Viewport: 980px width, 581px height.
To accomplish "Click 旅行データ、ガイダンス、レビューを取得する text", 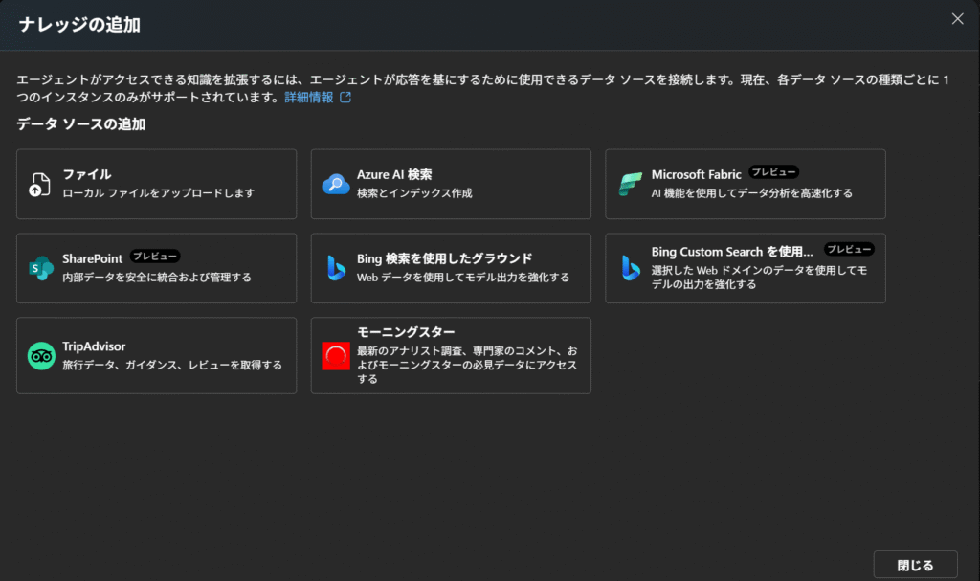I will (172, 365).
